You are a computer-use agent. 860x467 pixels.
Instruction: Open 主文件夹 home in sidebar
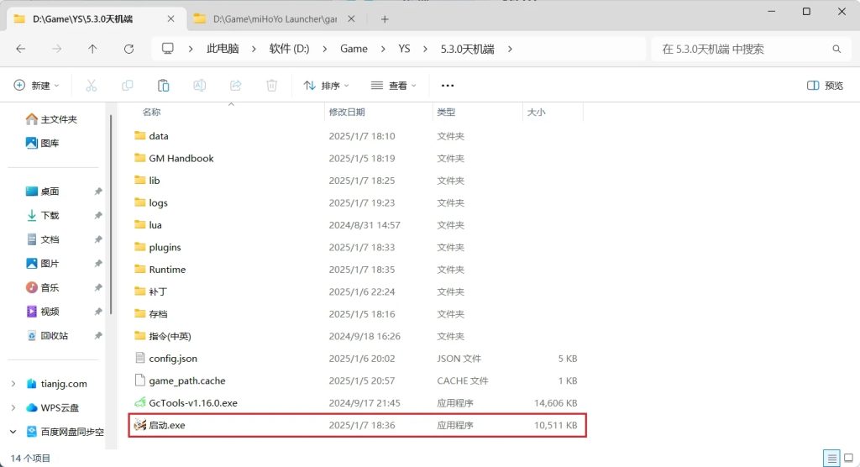click(x=51, y=119)
